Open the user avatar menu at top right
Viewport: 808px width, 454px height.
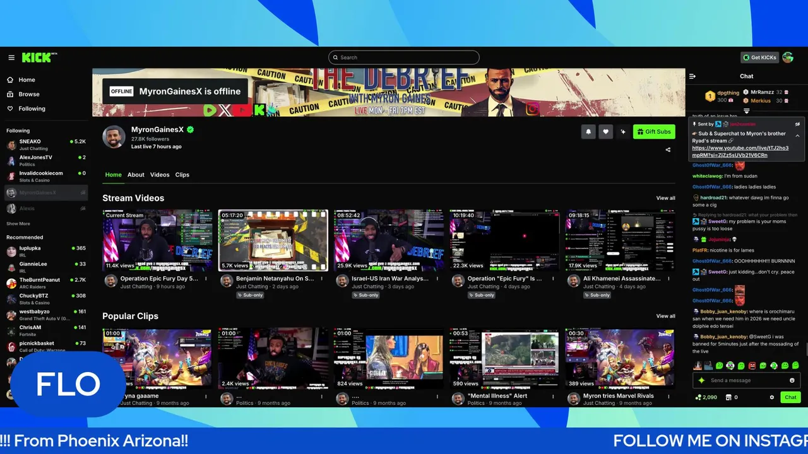(788, 57)
